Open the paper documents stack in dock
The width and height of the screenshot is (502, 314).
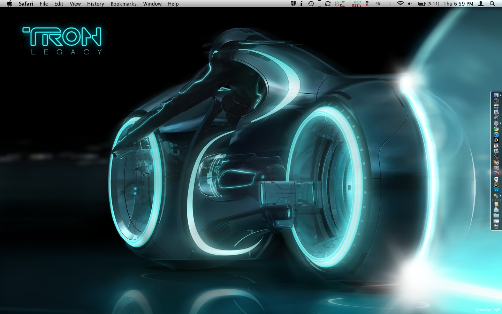496,204
